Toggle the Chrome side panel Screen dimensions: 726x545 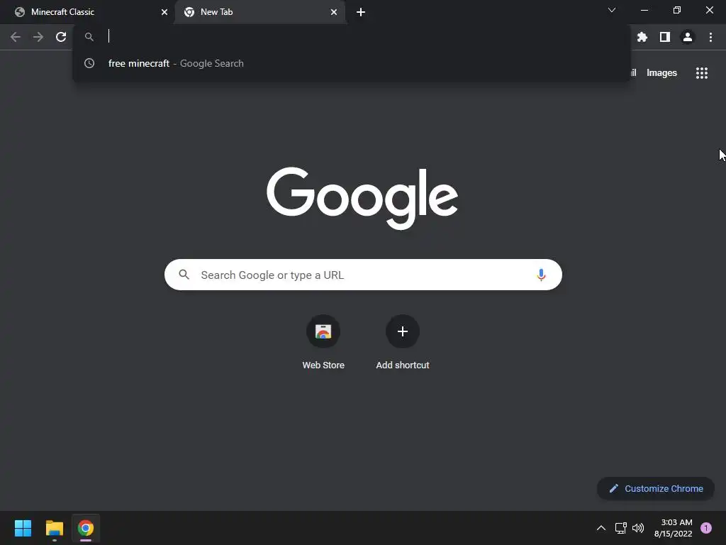point(665,37)
